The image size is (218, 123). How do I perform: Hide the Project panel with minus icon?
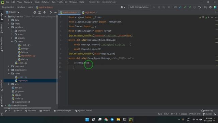55,12
